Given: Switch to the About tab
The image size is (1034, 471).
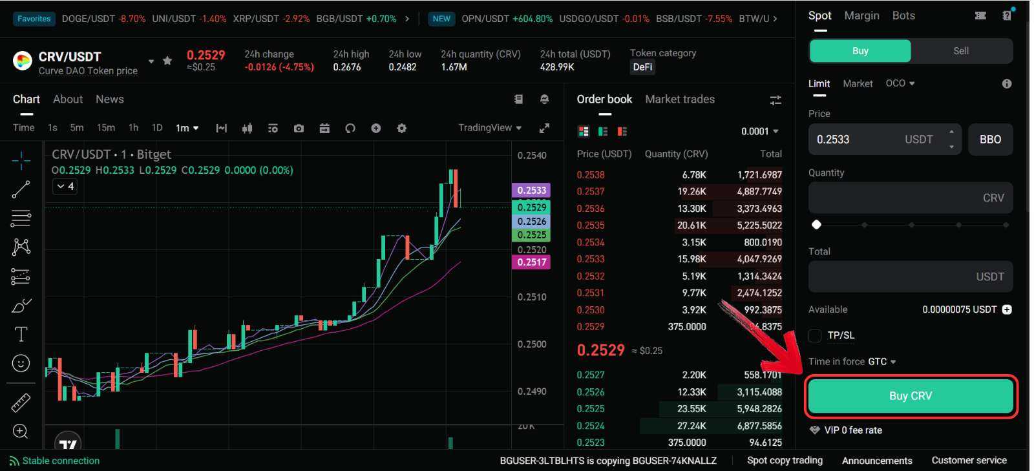Looking at the screenshot, I should pyautogui.click(x=68, y=99).
